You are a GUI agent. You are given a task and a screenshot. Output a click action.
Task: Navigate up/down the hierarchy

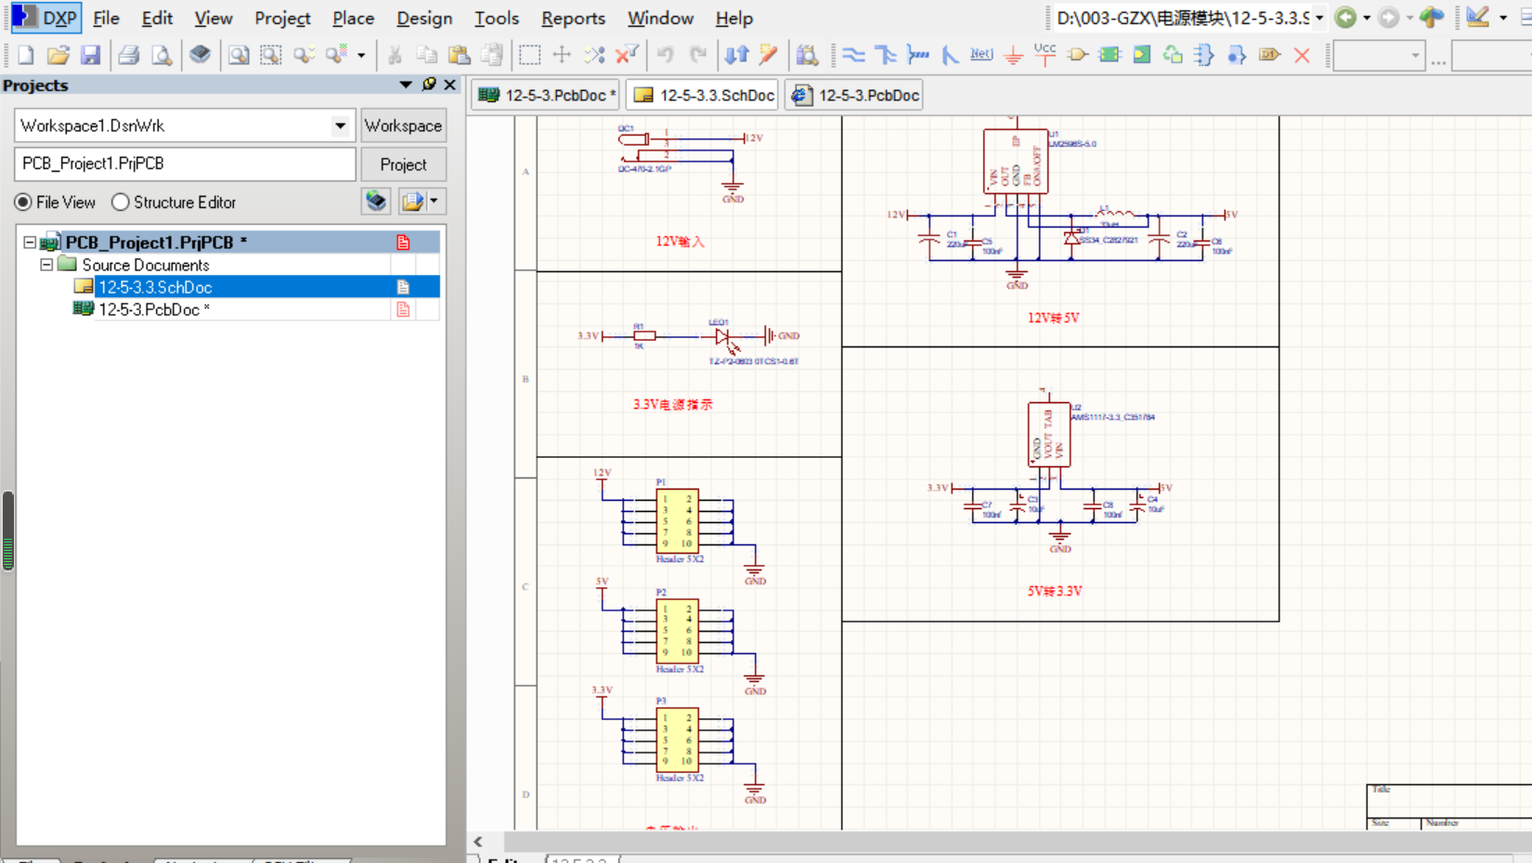coord(736,55)
